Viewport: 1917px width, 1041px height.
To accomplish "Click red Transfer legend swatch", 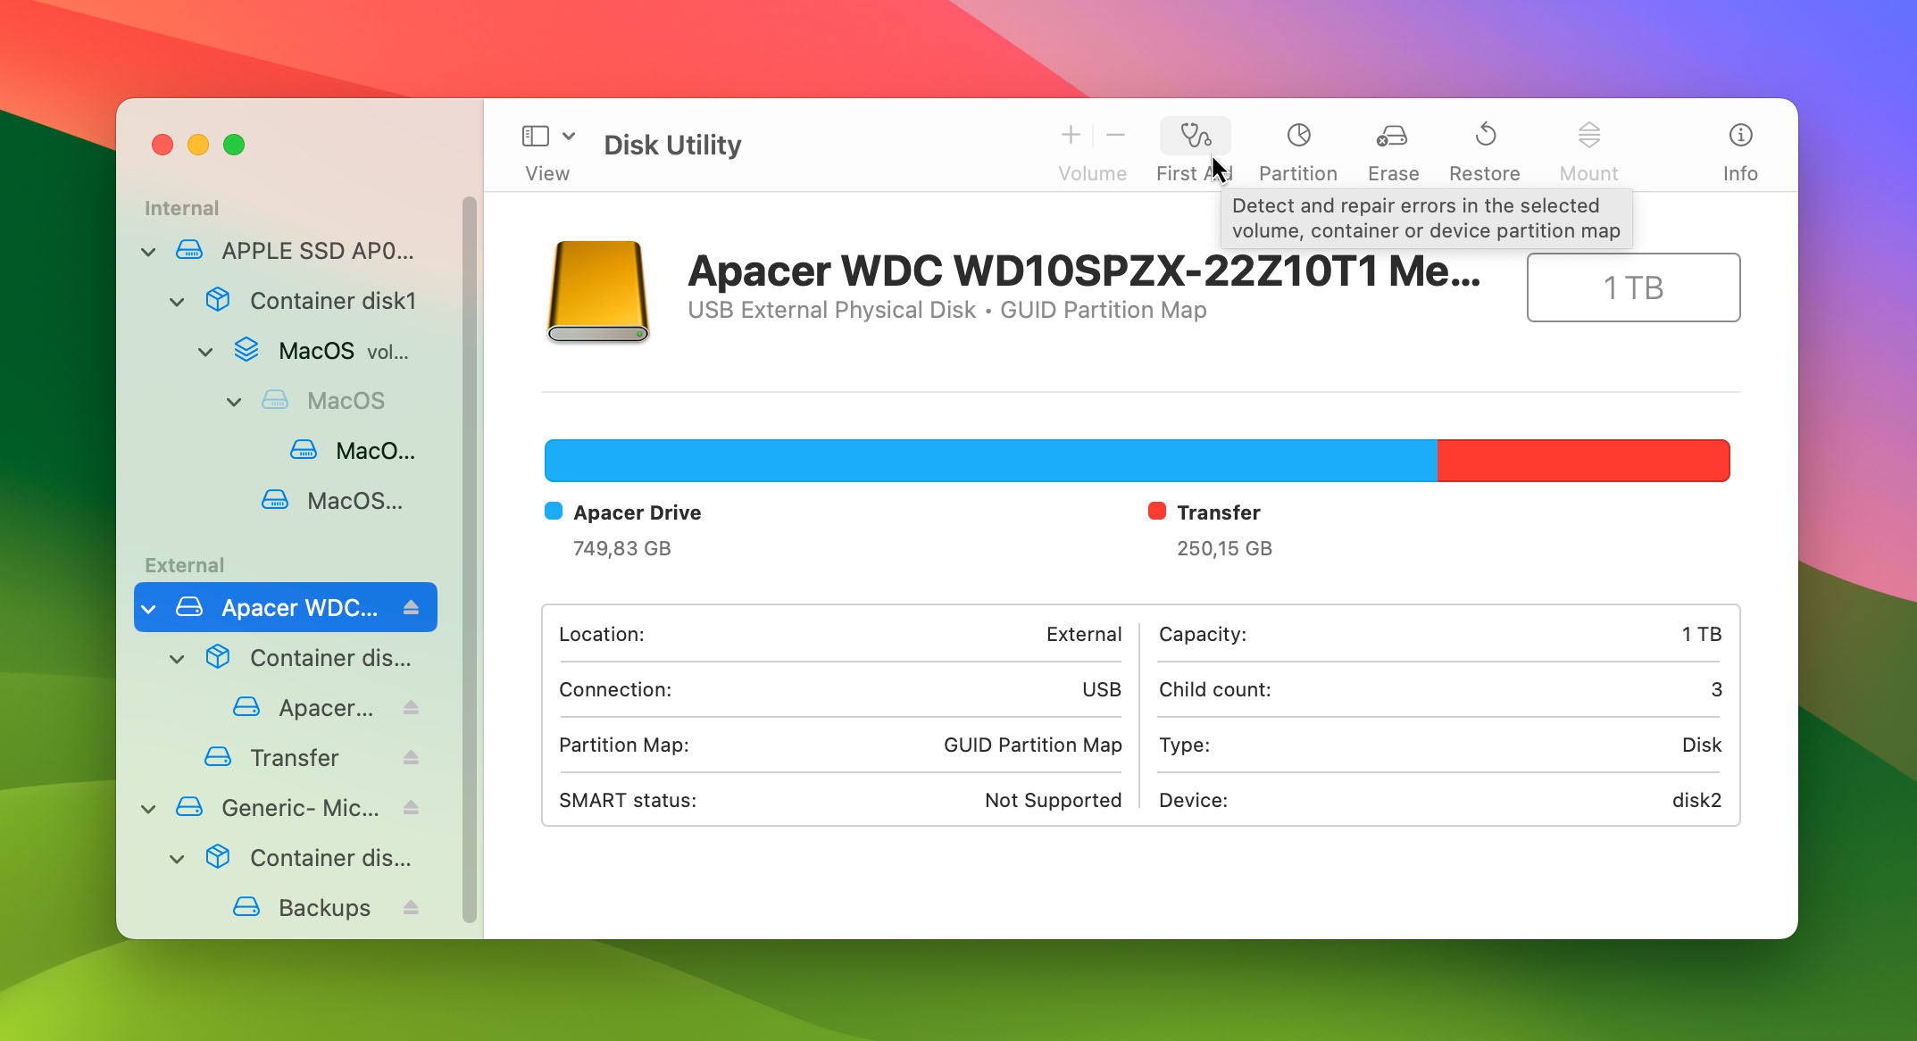I will tap(1157, 511).
